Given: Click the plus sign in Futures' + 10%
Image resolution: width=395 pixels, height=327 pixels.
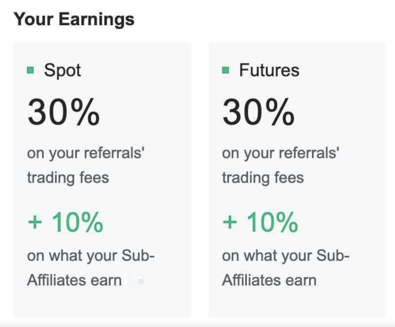Looking at the screenshot, I should [x=230, y=222].
